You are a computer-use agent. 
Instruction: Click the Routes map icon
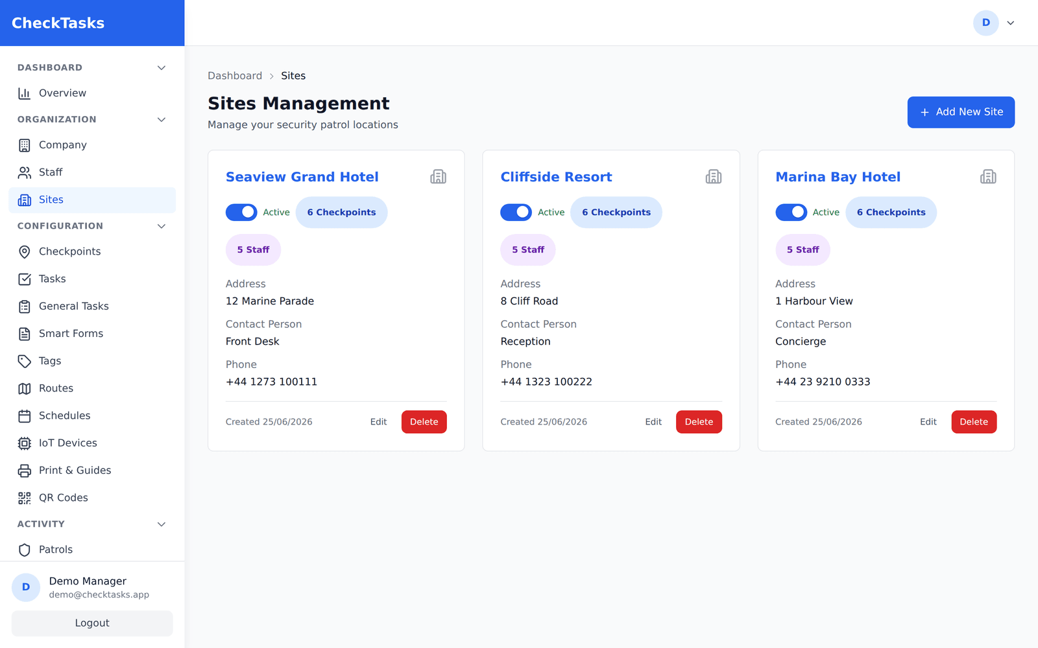point(25,389)
